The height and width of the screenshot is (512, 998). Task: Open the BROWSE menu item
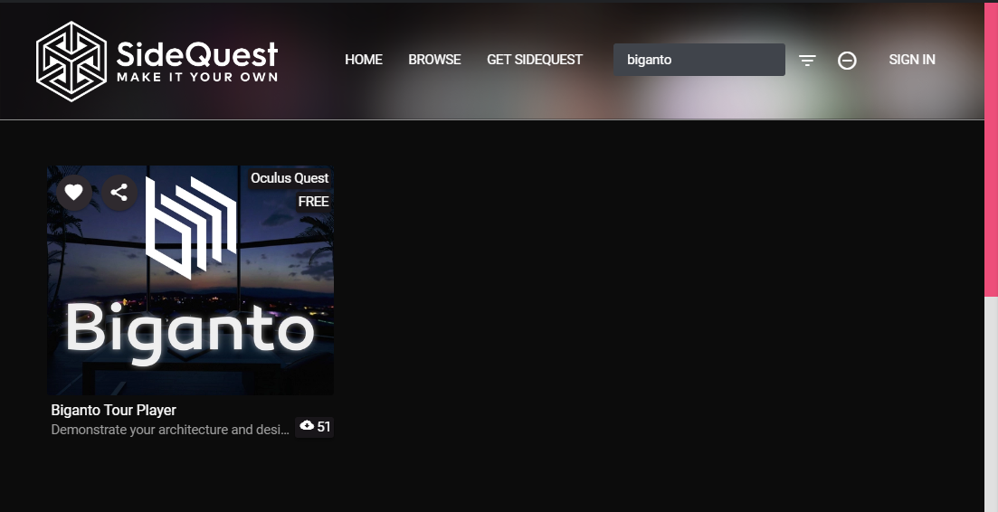pyautogui.click(x=434, y=60)
